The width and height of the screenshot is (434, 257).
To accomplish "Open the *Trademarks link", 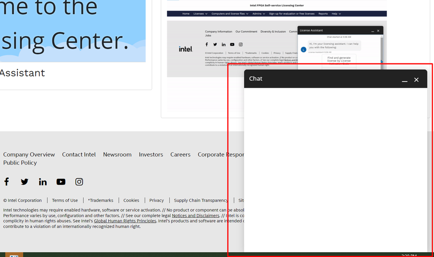I will click(100, 200).
